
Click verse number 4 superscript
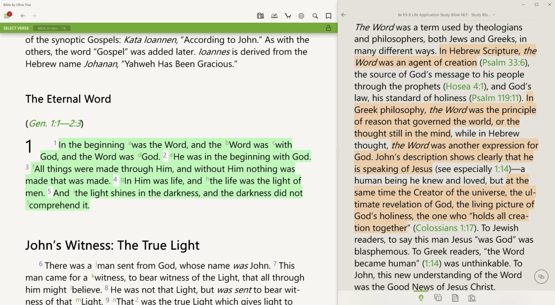[115, 179]
